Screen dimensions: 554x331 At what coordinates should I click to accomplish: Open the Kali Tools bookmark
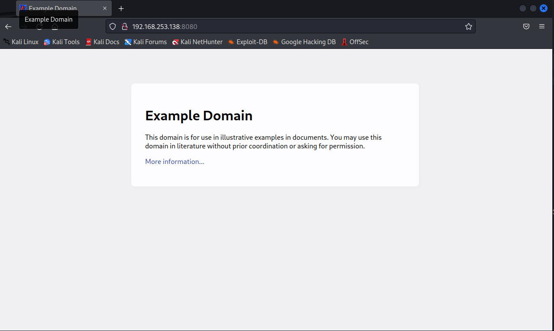(x=62, y=42)
